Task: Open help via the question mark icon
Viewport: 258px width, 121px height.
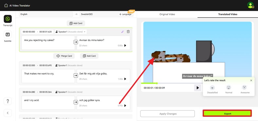Action: pyautogui.click(x=8, y=101)
